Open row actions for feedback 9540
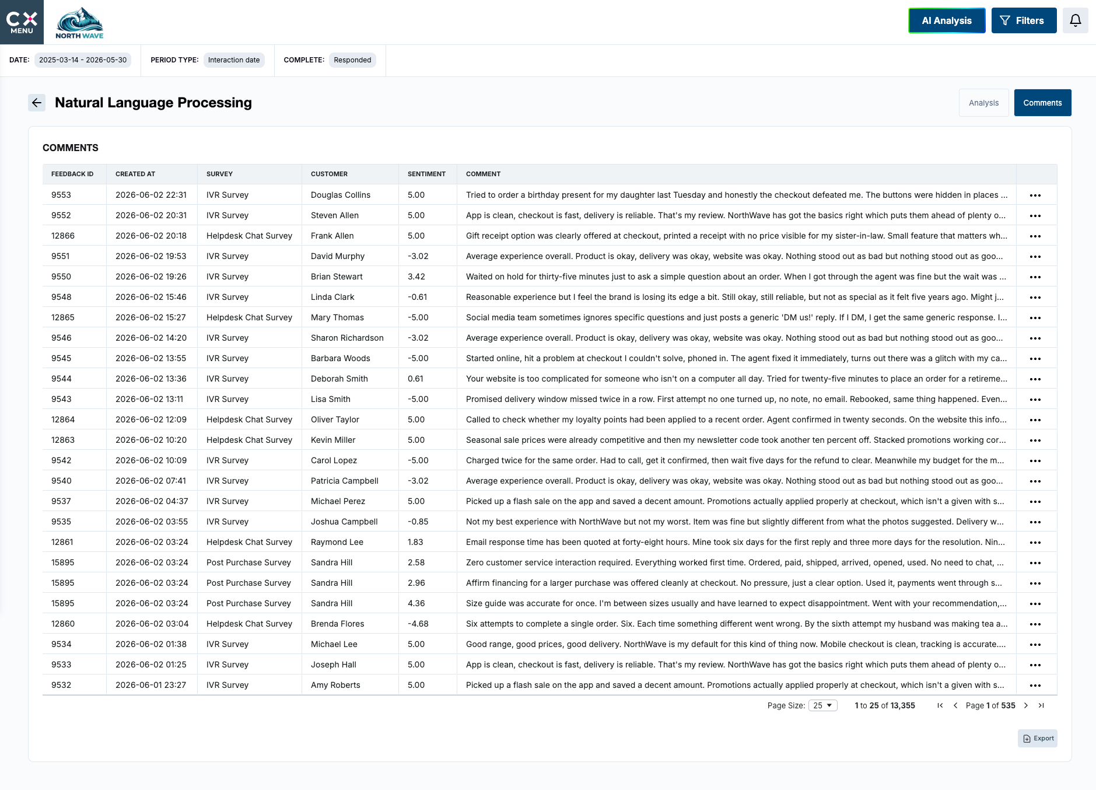1096x790 pixels. coord(1035,481)
